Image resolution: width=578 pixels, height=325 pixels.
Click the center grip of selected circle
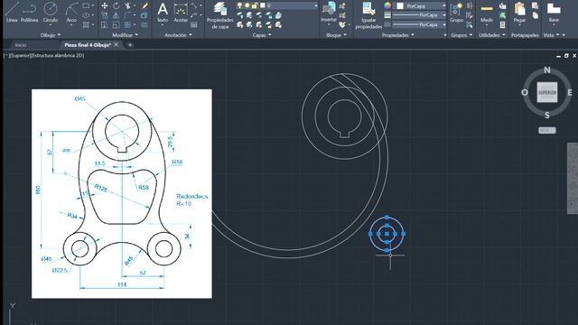click(x=387, y=234)
